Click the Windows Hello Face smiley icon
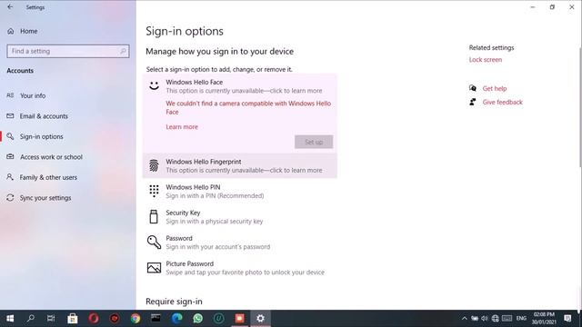The height and width of the screenshot is (327, 582). (x=154, y=86)
